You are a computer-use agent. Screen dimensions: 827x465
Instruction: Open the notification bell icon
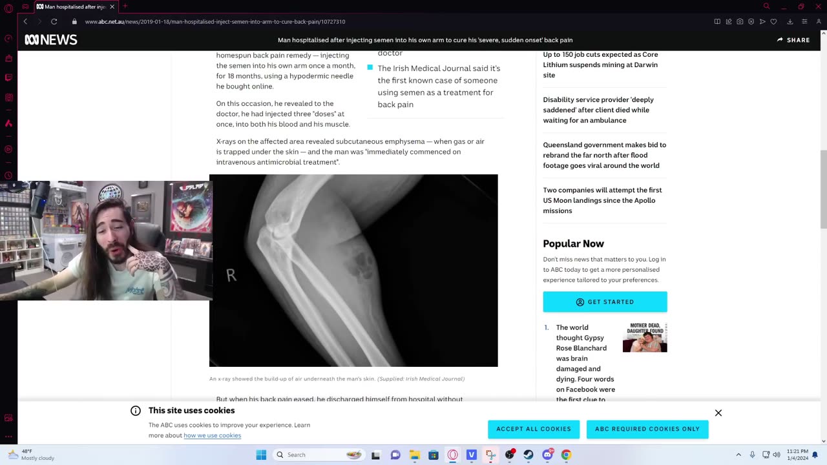815,455
